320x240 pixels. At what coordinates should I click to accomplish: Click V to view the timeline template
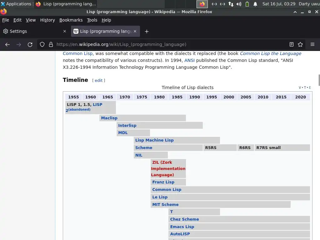point(300,87)
